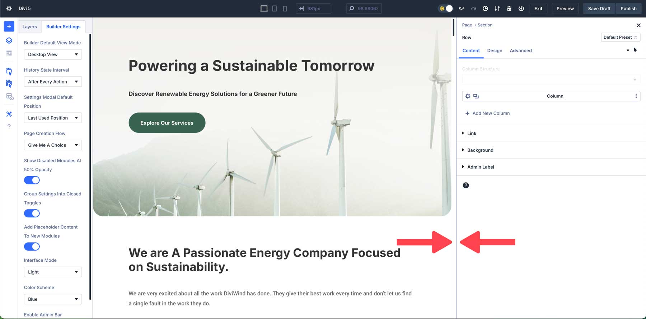Open the Color Scheme dropdown
The width and height of the screenshot is (646, 319).
click(53, 299)
